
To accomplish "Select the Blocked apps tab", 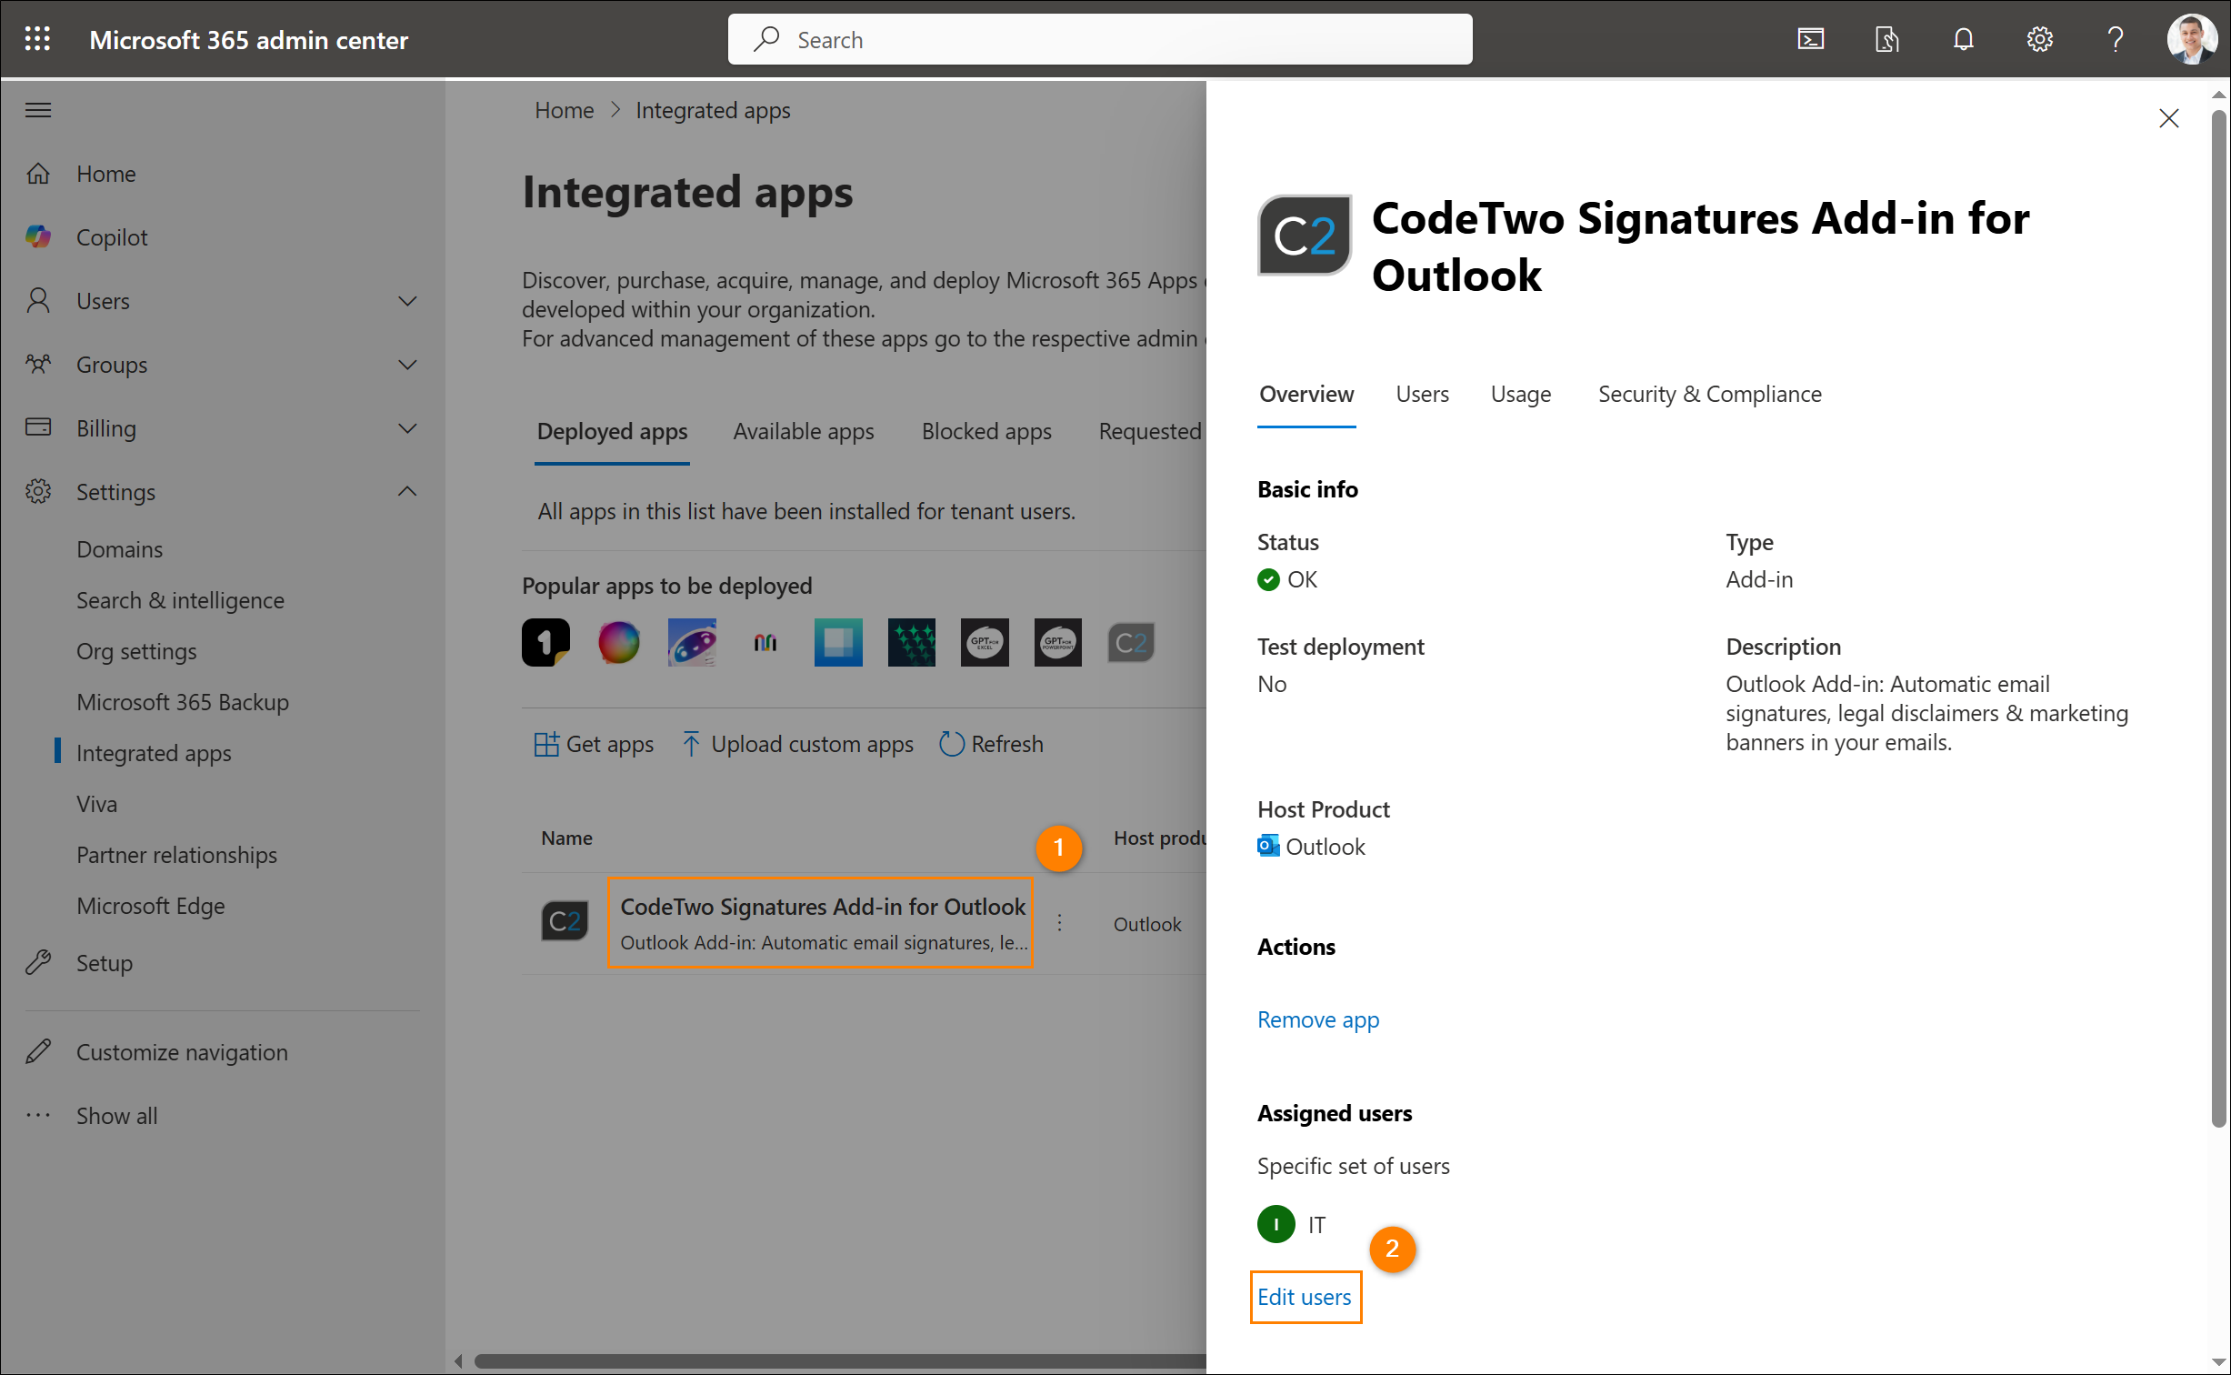I will click(986, 431).
